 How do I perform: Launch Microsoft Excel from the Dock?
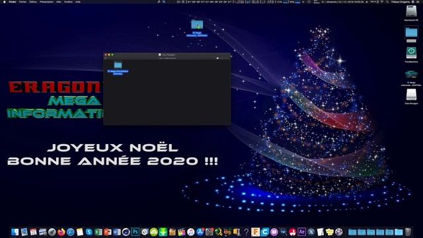[98, 232]
